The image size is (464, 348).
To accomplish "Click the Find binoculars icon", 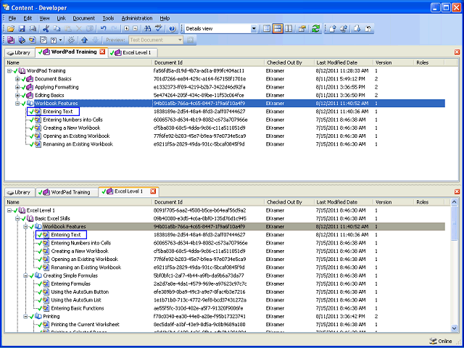I will (147, 29).
